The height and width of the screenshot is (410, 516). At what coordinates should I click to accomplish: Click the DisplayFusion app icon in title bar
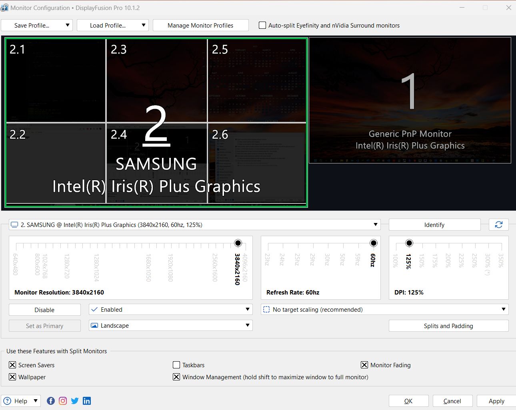click(5, 8)
